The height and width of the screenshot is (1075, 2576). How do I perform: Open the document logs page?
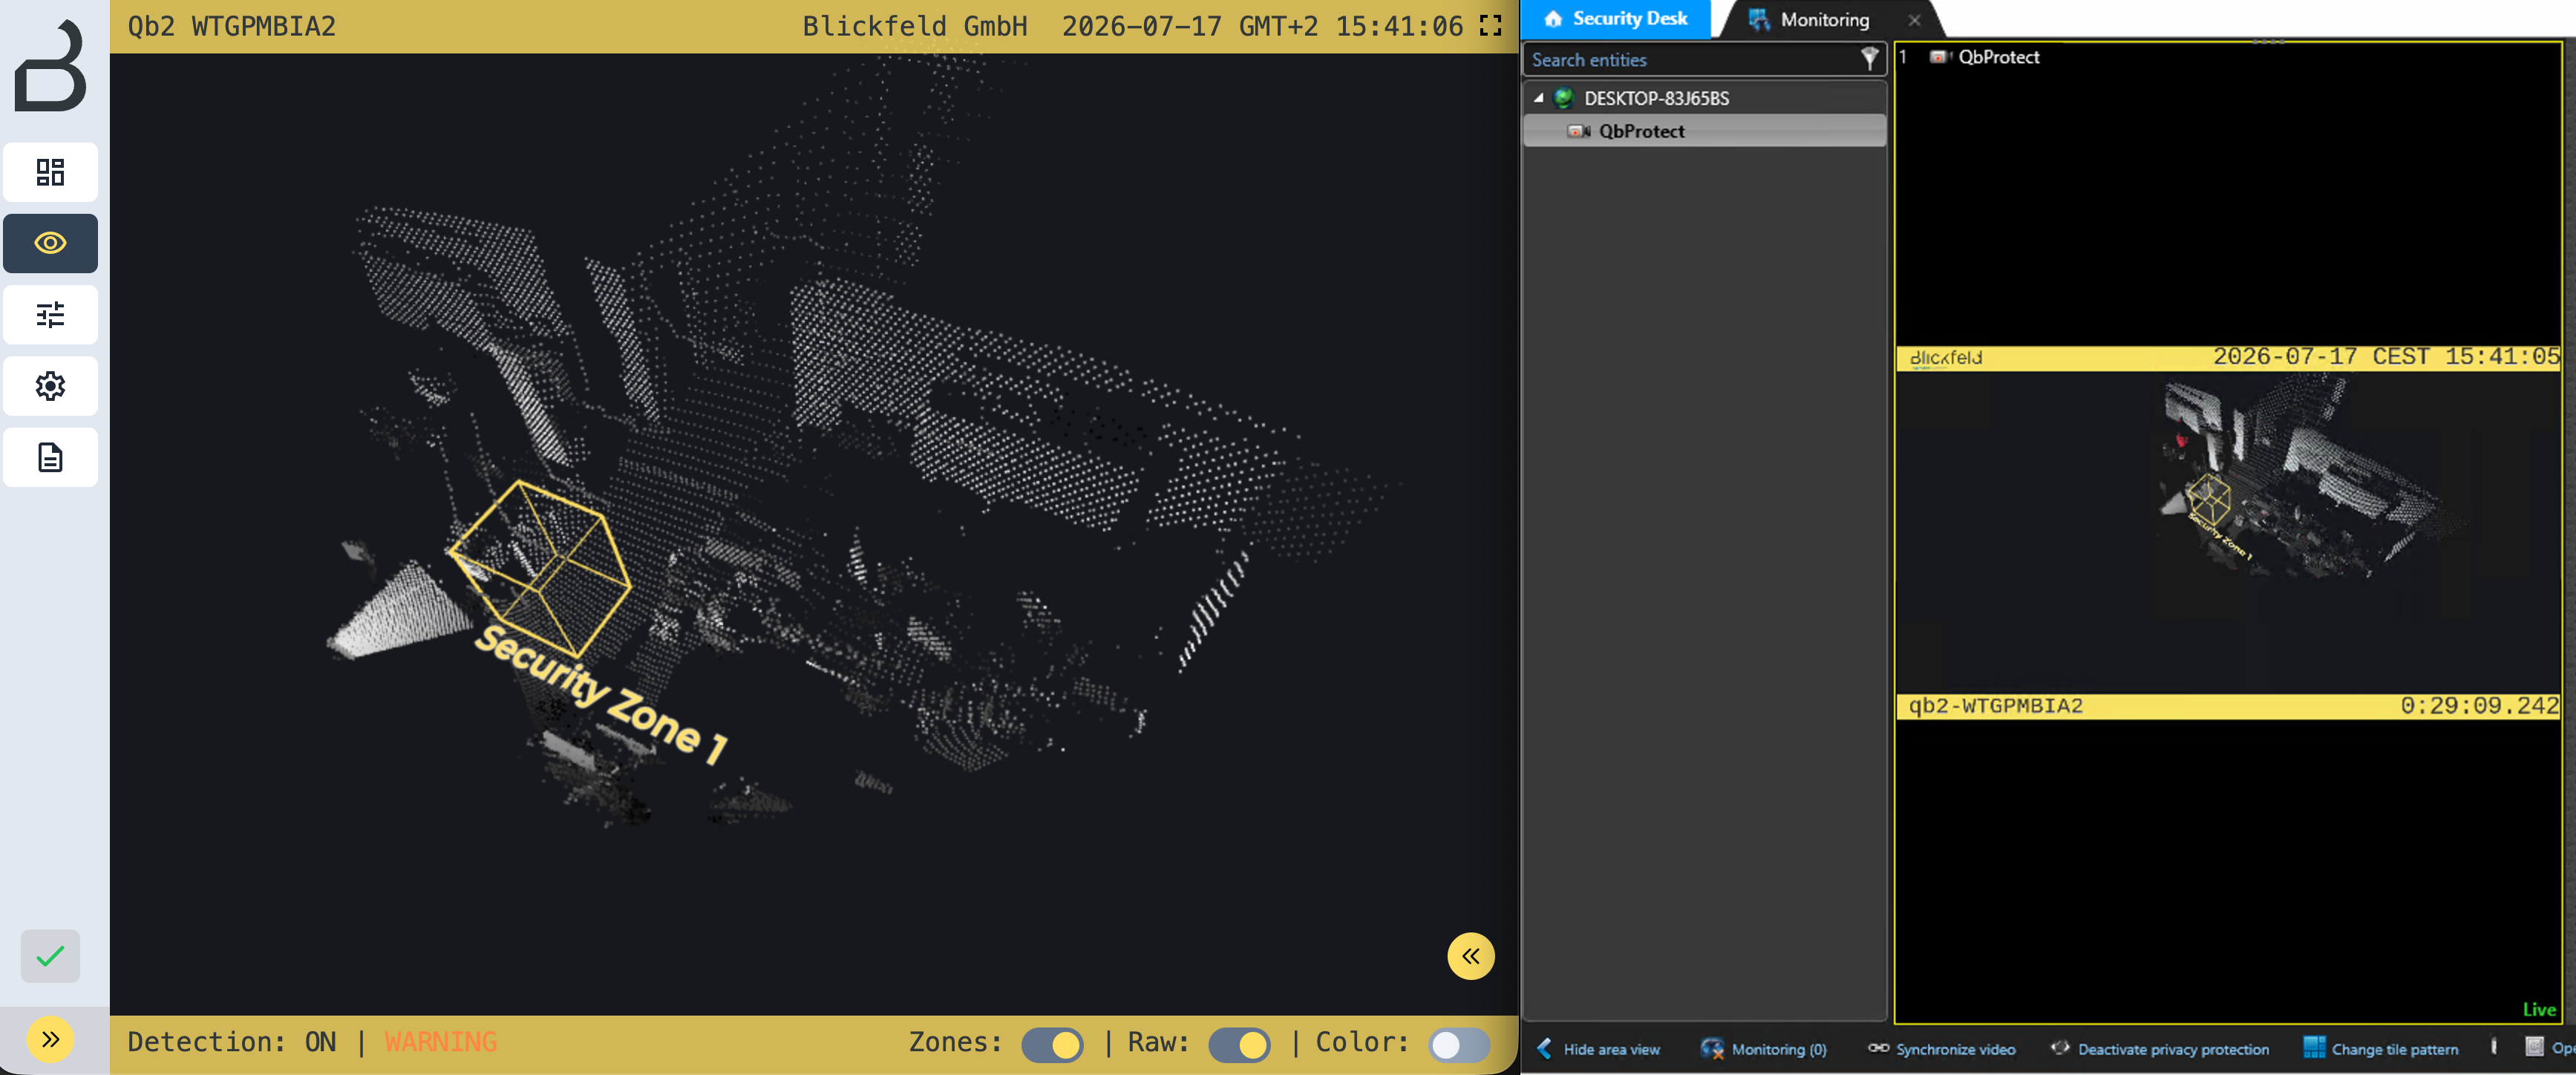(50, 458)
